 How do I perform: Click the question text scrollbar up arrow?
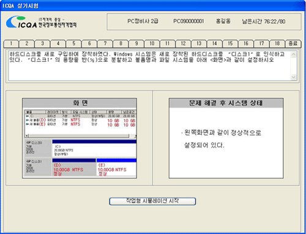(x=294, y=55)
